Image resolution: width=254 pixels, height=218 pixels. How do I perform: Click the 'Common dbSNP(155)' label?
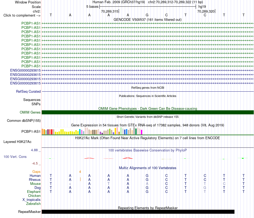(x=24, y=120)
